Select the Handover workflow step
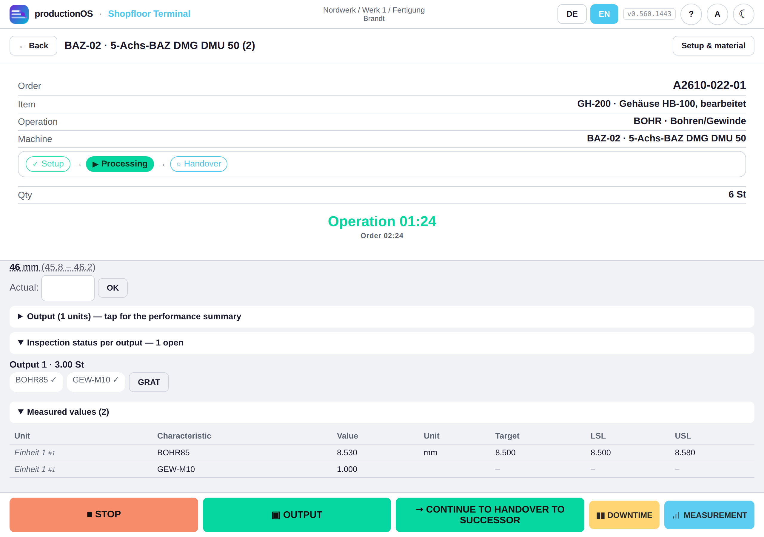The width and height of the screenshot is (764, 537). click(x=199, y=164)
